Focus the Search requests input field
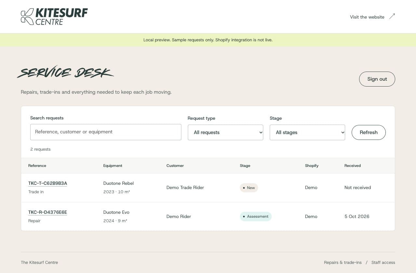 click(x=106, y=132)
